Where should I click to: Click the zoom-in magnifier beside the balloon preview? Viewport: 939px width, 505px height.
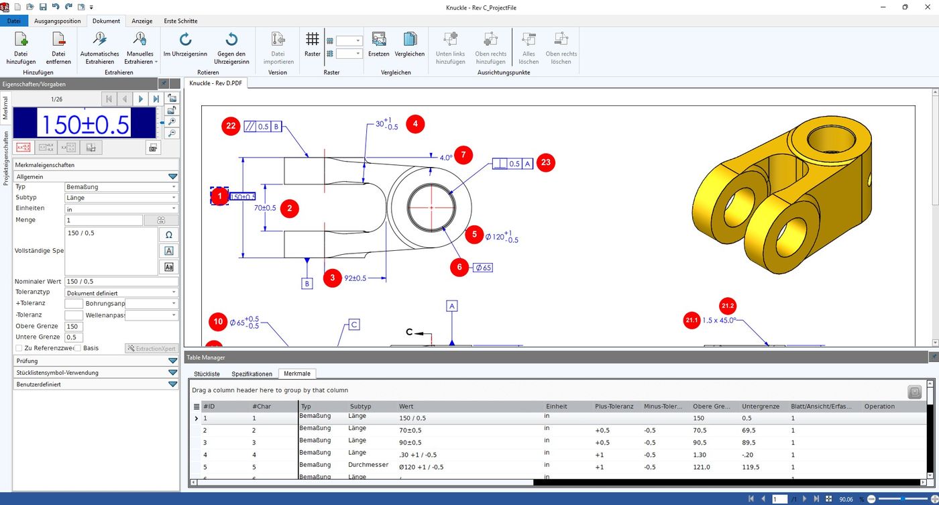tap(172, 122)
